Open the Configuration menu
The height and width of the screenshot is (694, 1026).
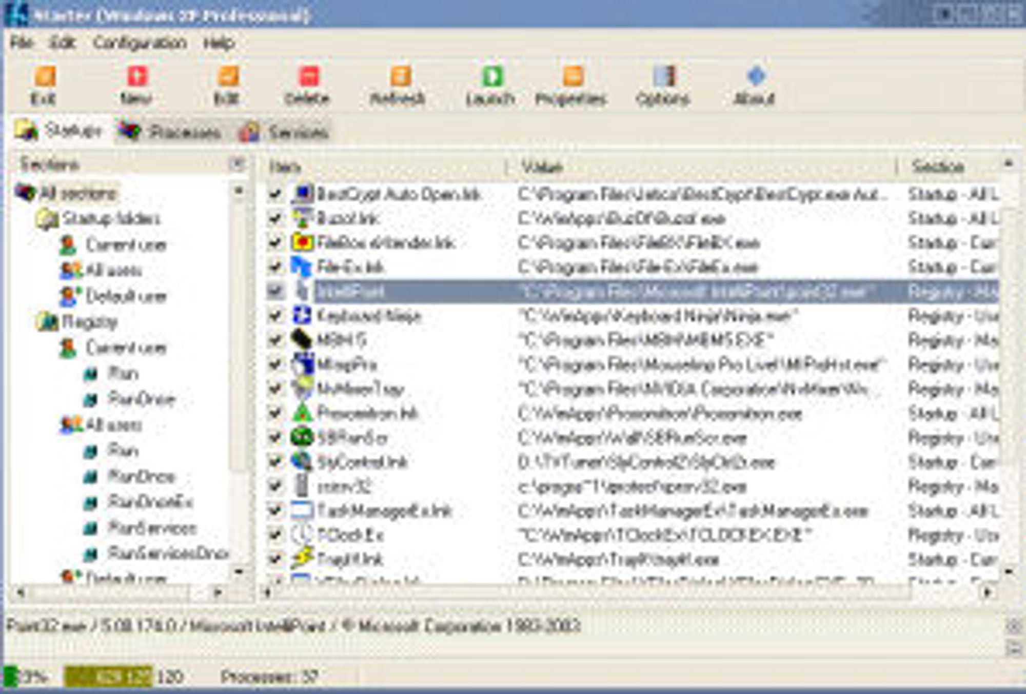pos(140,43)
